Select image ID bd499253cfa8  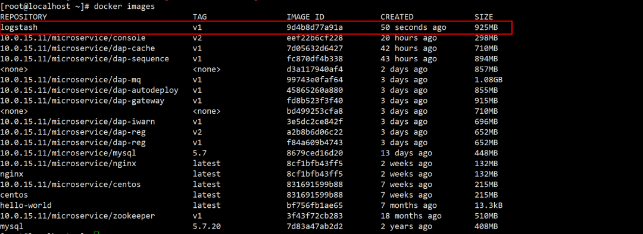314,111
